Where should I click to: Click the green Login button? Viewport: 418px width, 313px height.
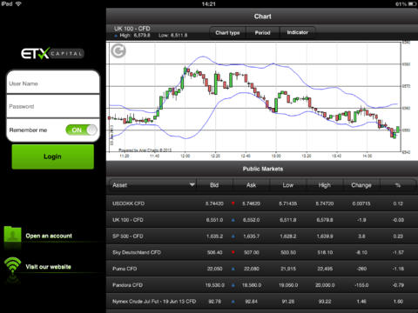click(x=53, y=156)
